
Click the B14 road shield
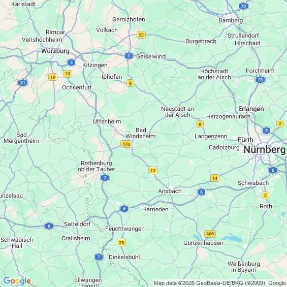point(215,178)
